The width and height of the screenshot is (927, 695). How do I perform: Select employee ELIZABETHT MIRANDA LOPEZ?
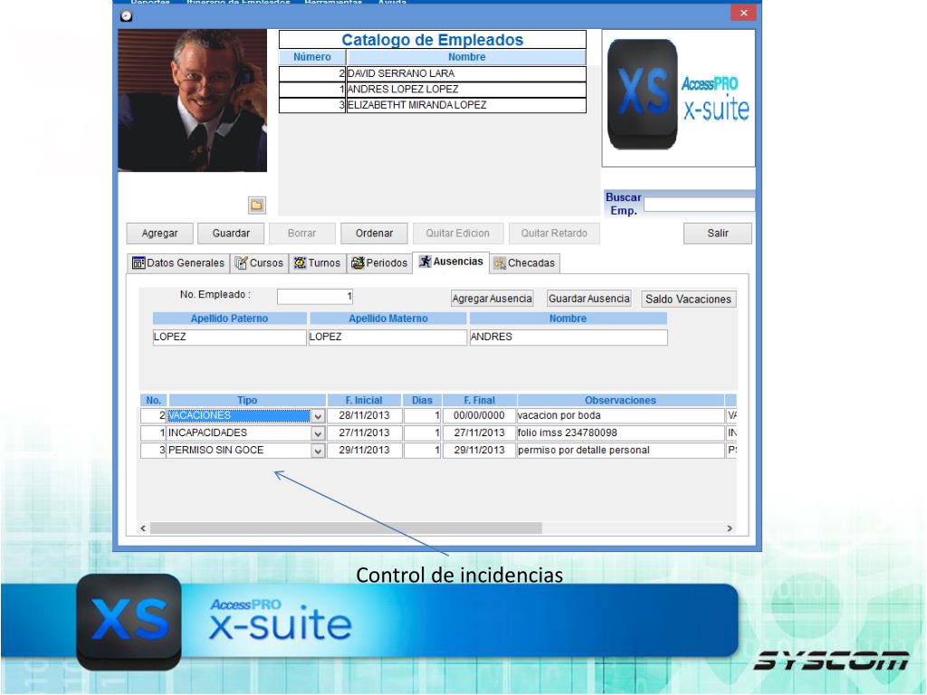[x=432, y=105]
